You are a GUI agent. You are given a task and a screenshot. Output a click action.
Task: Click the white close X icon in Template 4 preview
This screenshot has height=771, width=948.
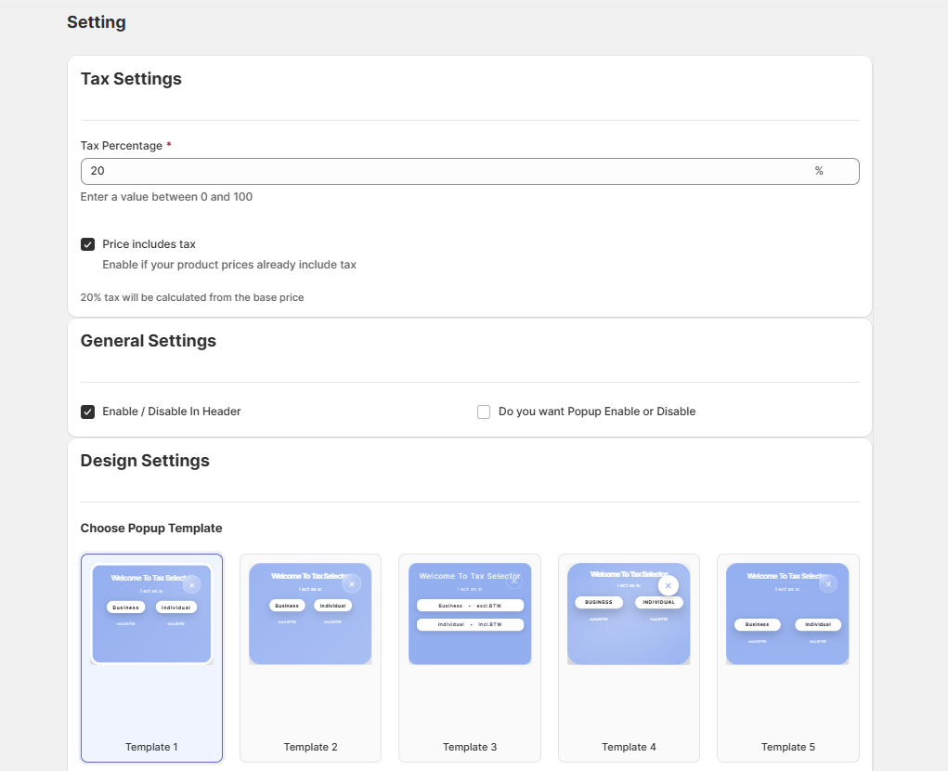tap(669, 586)
